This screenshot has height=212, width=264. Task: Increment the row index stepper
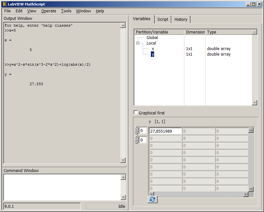click(x=137, y=128)
